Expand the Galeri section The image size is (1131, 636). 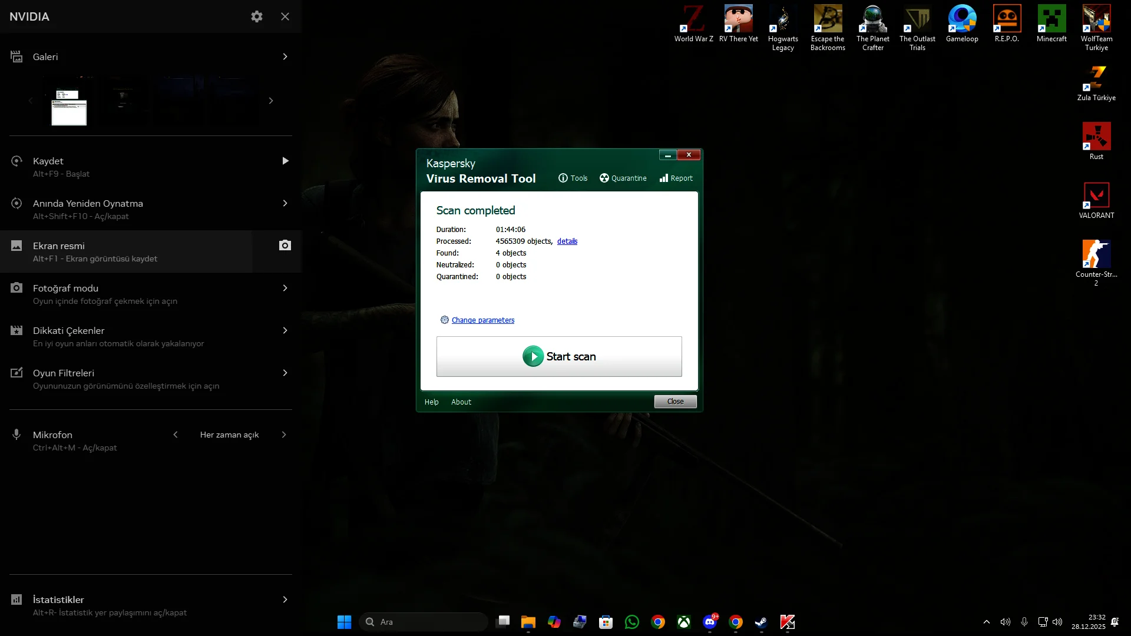pos(285,57)
